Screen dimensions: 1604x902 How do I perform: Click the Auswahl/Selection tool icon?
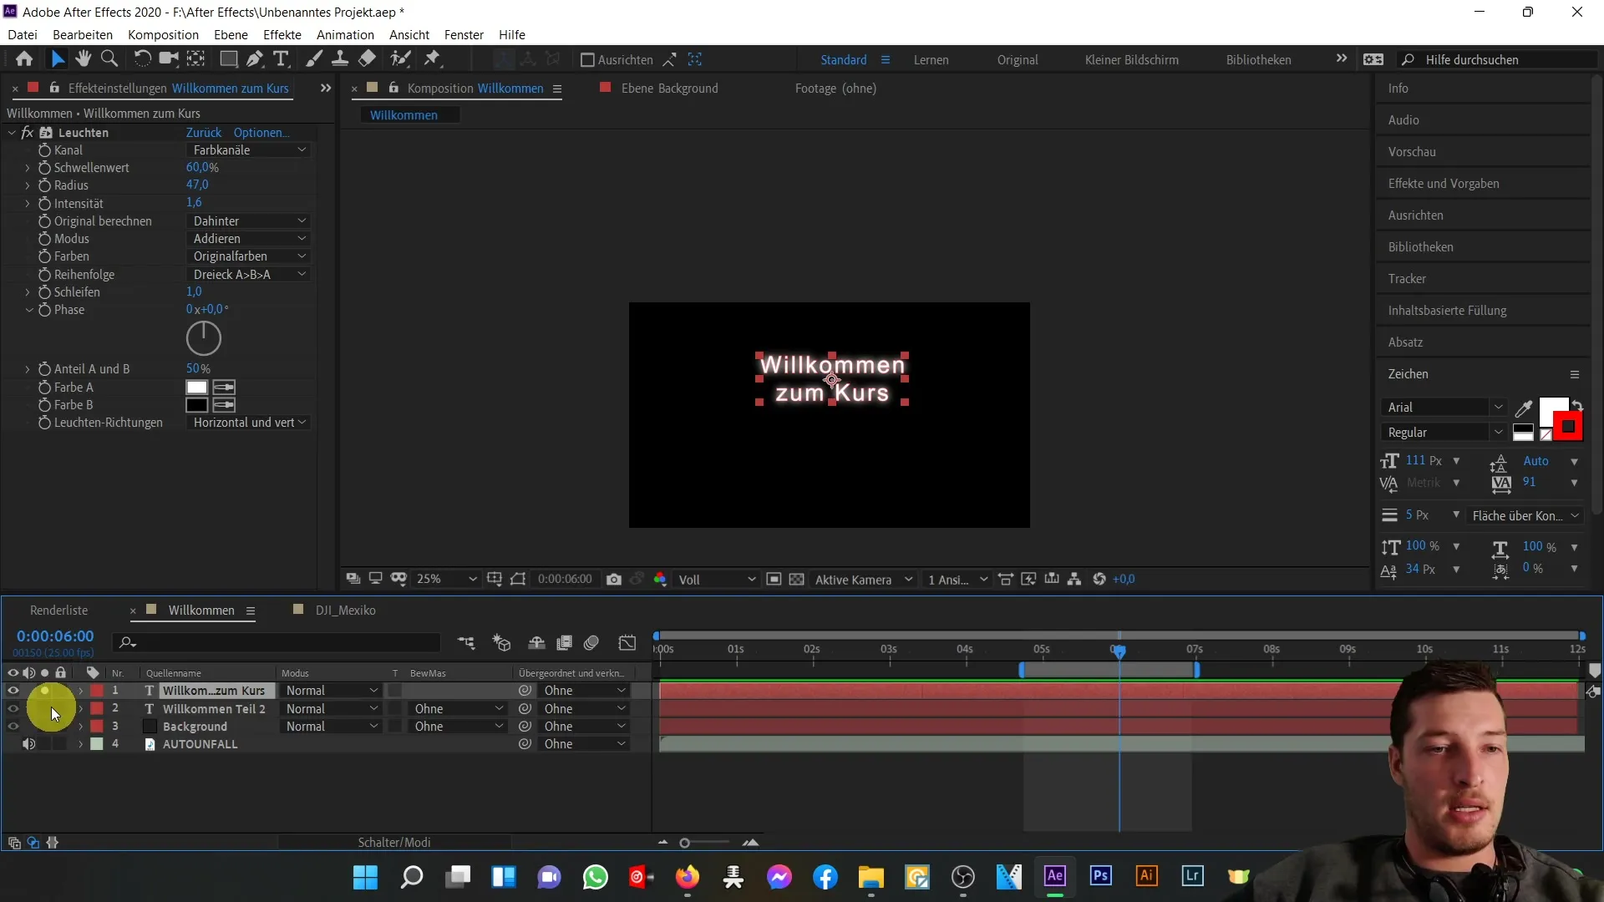coord(58,58)
